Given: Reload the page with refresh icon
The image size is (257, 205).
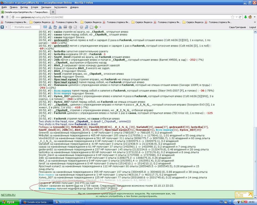Looking at the screenshot, I should coord(240,17).
